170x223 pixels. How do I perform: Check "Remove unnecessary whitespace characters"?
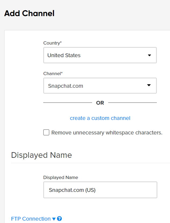[x=46, y=132]
